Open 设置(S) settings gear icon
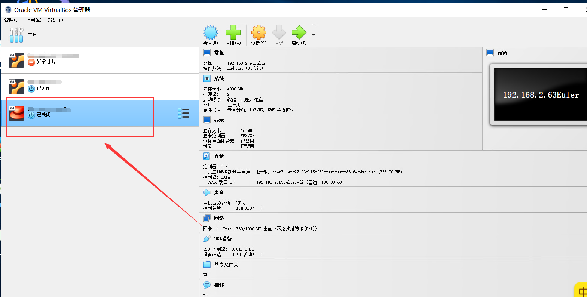587x297 pixels. point(259,33)
